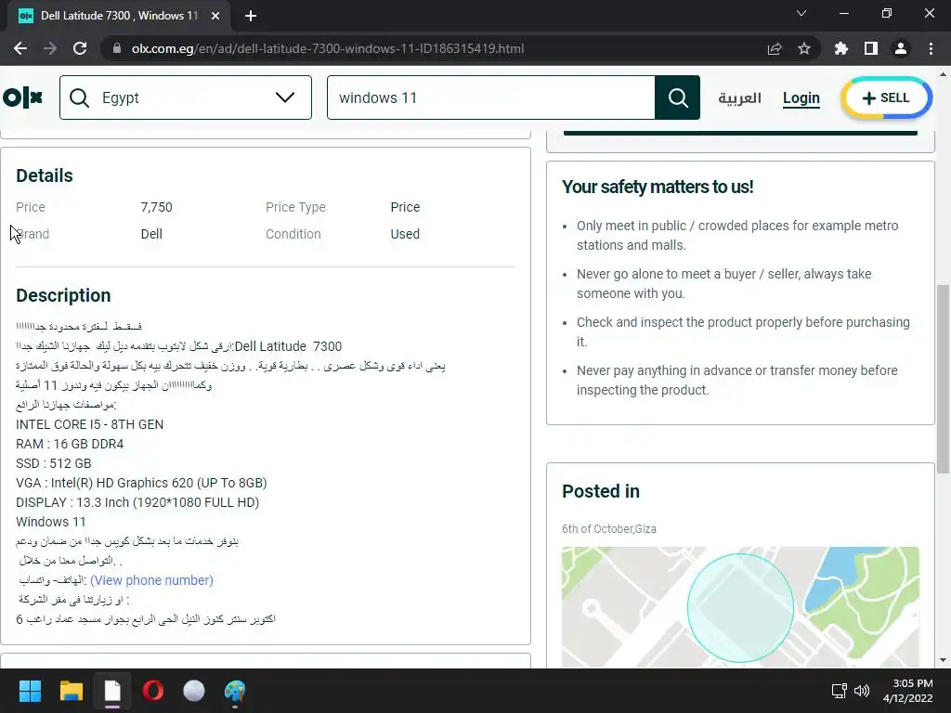Click the 'Your safety matters to us!' heading
This screenshot has height=713, width=951.
point(658,187)
